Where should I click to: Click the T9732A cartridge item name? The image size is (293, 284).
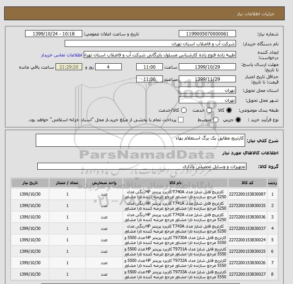[175, 263]
